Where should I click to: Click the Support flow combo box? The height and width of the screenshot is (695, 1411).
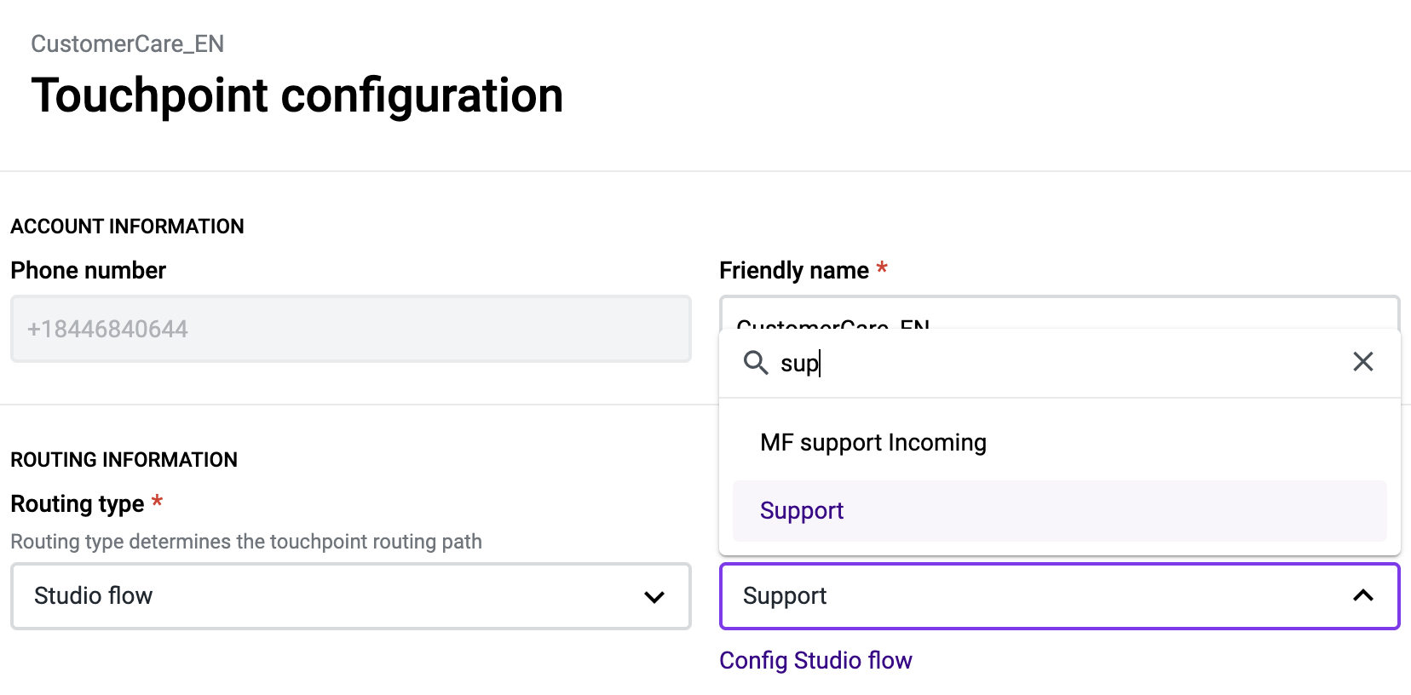pos(1060,596)
